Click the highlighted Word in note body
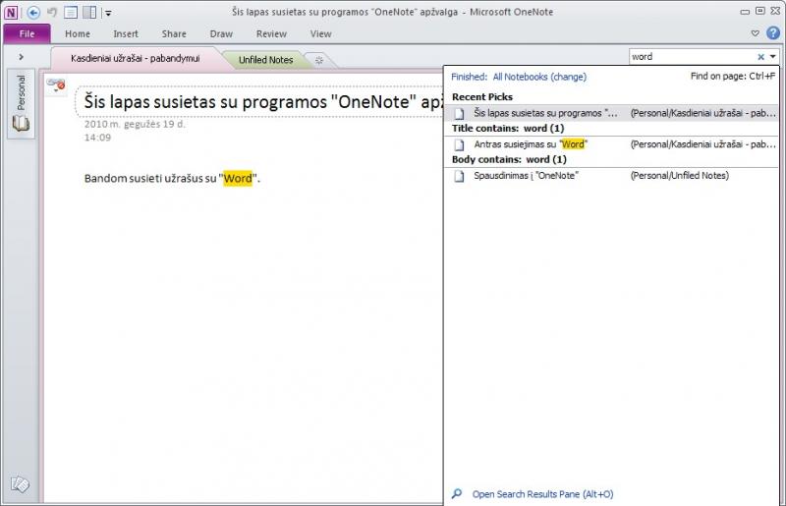 [238, 178]
